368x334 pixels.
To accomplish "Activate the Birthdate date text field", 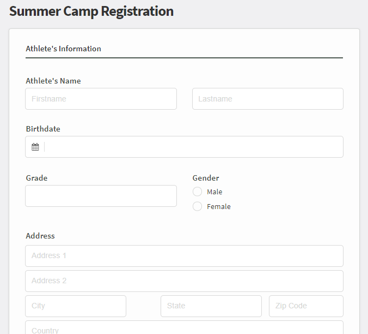I will (194, 147).
